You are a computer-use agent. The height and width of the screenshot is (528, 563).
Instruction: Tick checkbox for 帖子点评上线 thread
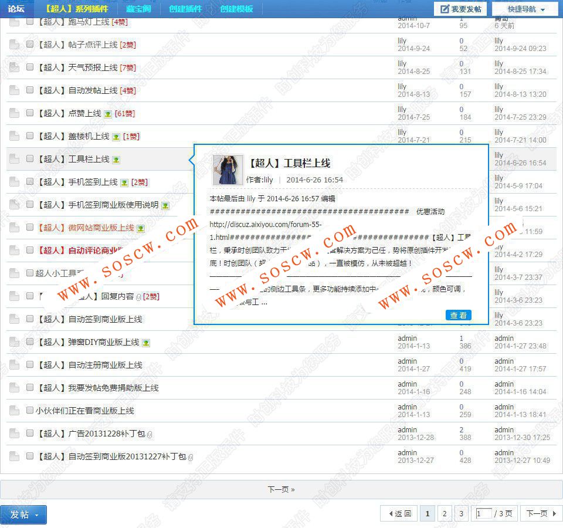[x=30, y=44]
